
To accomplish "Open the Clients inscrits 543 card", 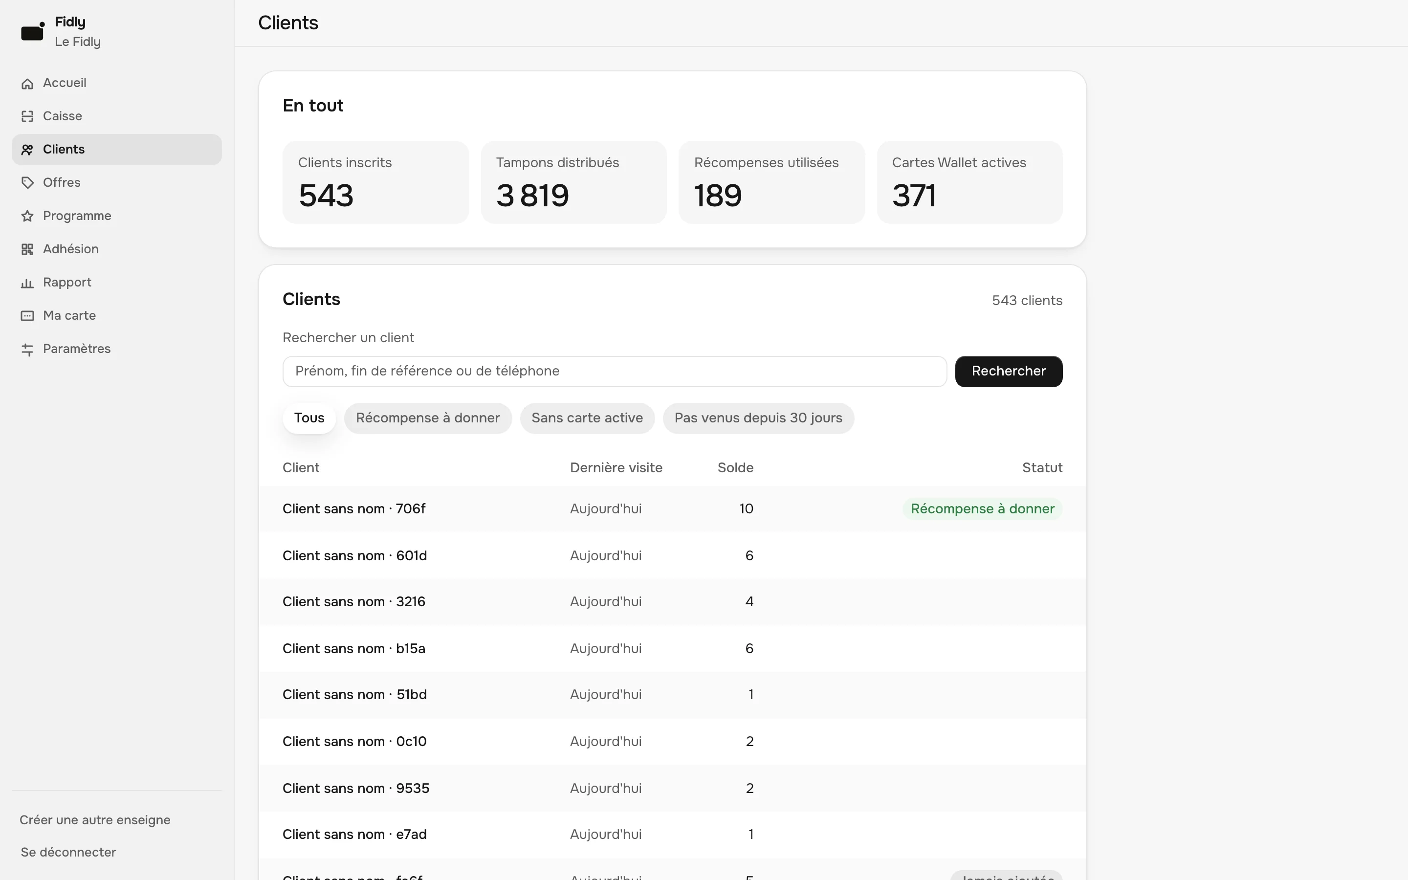I will pos(376,182).
